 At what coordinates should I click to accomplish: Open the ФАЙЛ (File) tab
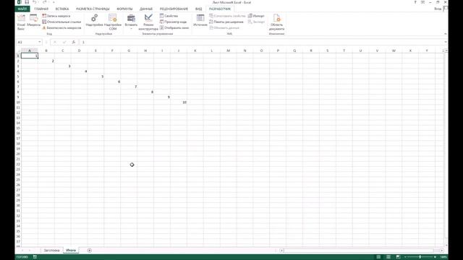22,9
